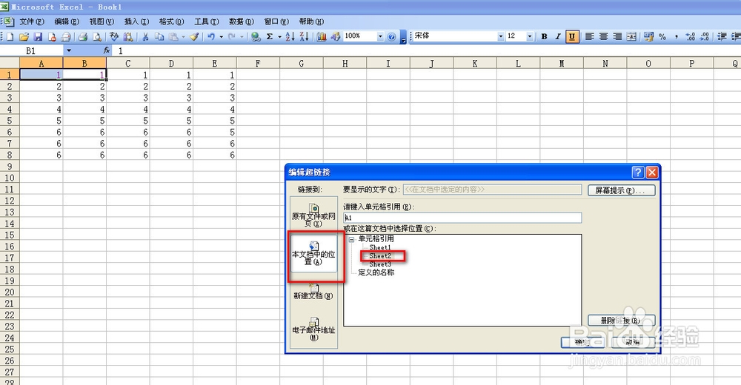Select Sheet3 in the location tree
The height and width of the screenshot is (385, 741).
pos(380,264)
